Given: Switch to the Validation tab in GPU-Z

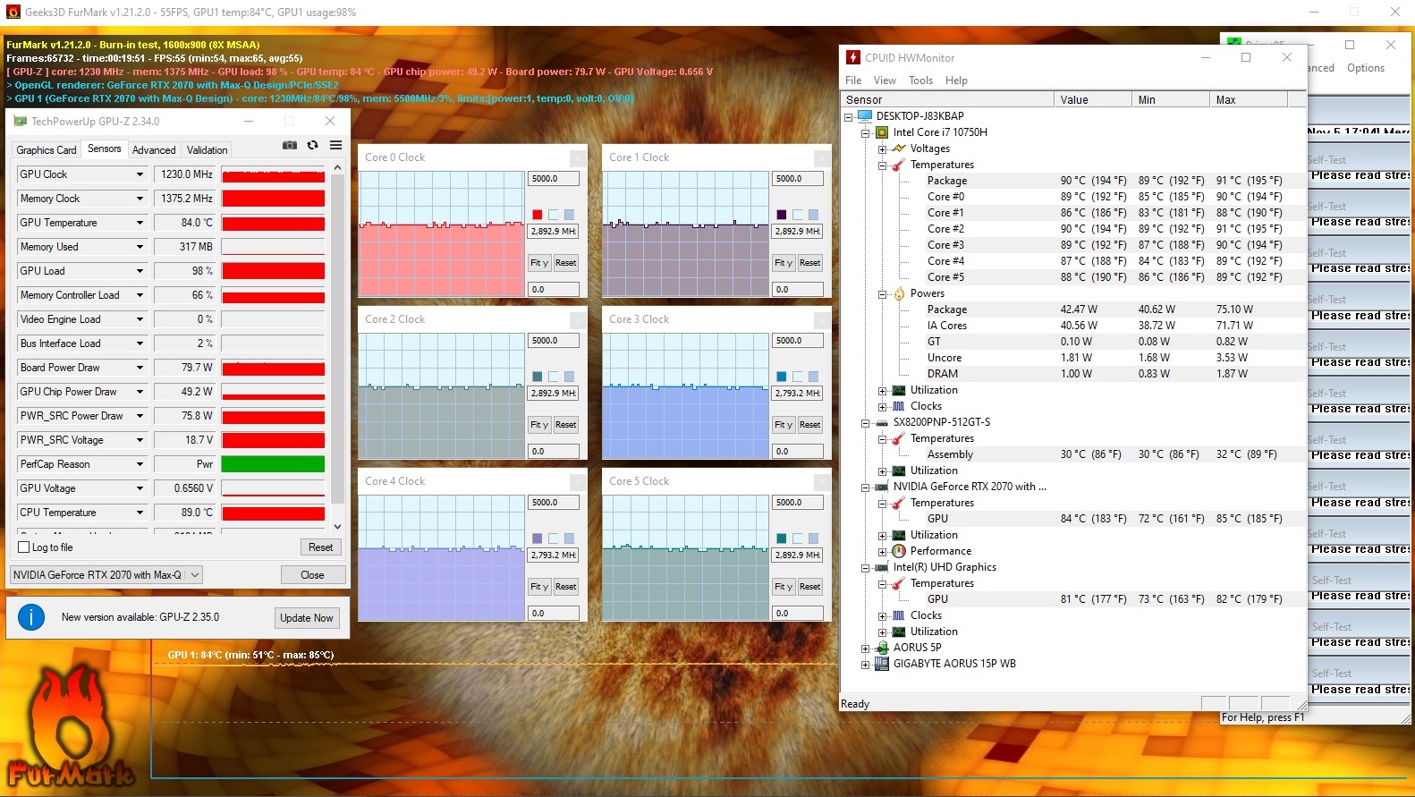Looking at the screenshot, I should 207,150.
